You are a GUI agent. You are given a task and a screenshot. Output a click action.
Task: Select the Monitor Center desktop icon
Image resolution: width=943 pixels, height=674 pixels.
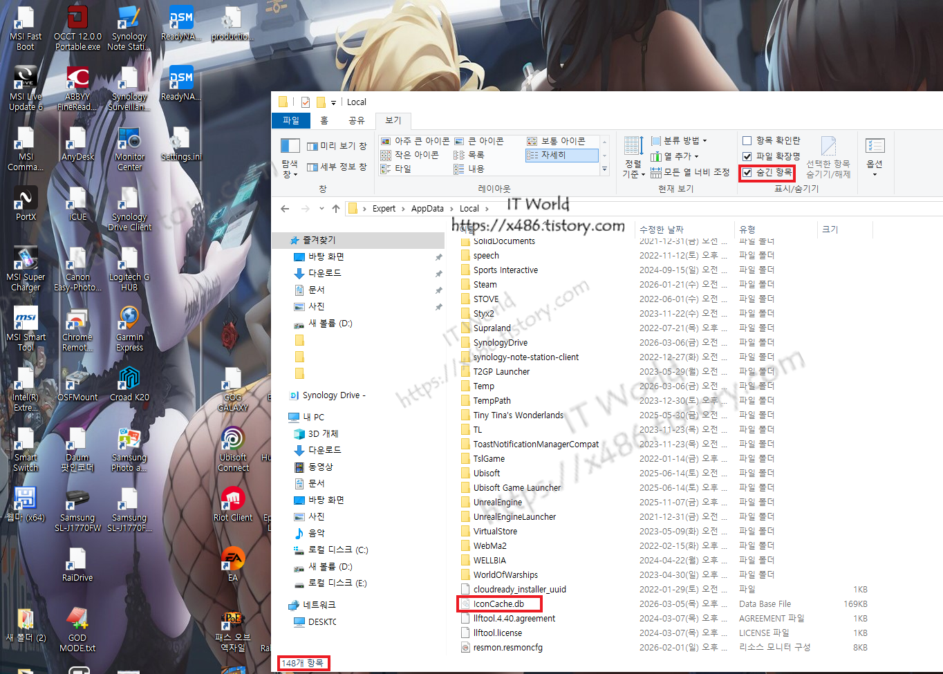pyautogui.click(x=129, y=148)
